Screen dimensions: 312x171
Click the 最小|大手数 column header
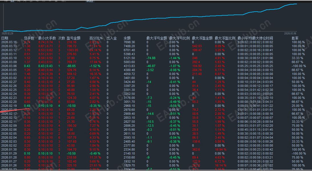tap(47, 38)
